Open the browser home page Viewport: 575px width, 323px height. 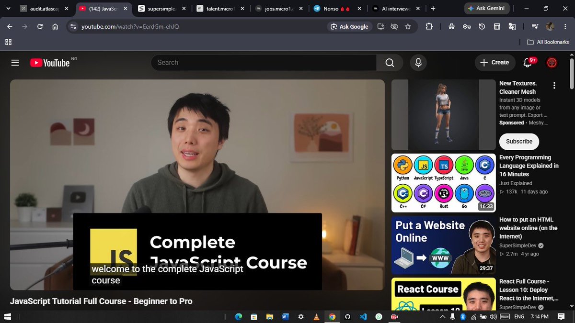55,27
